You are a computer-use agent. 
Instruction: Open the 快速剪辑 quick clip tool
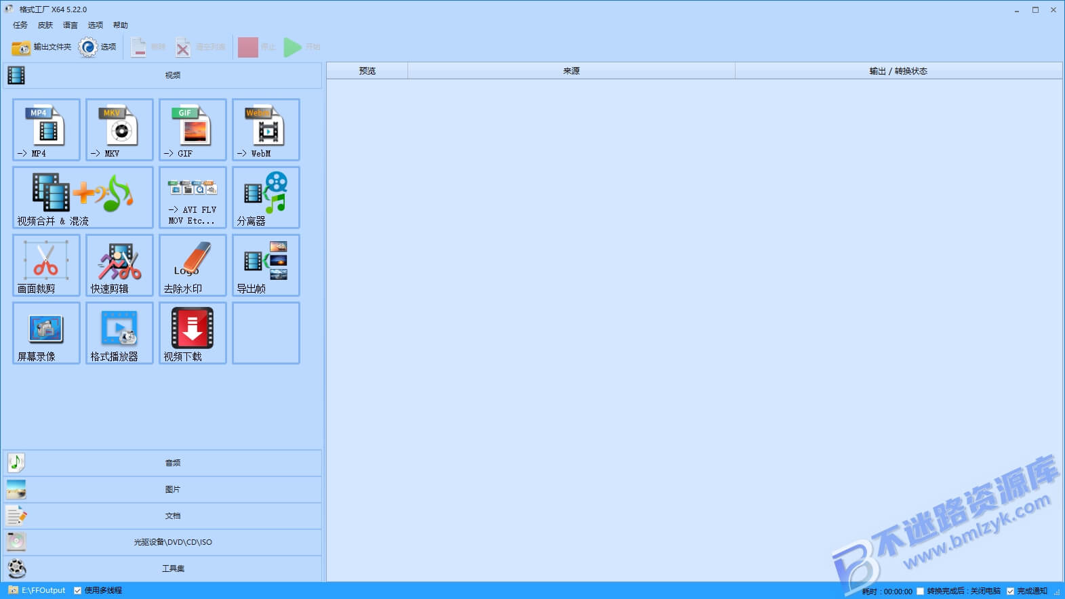pos(119,265)
